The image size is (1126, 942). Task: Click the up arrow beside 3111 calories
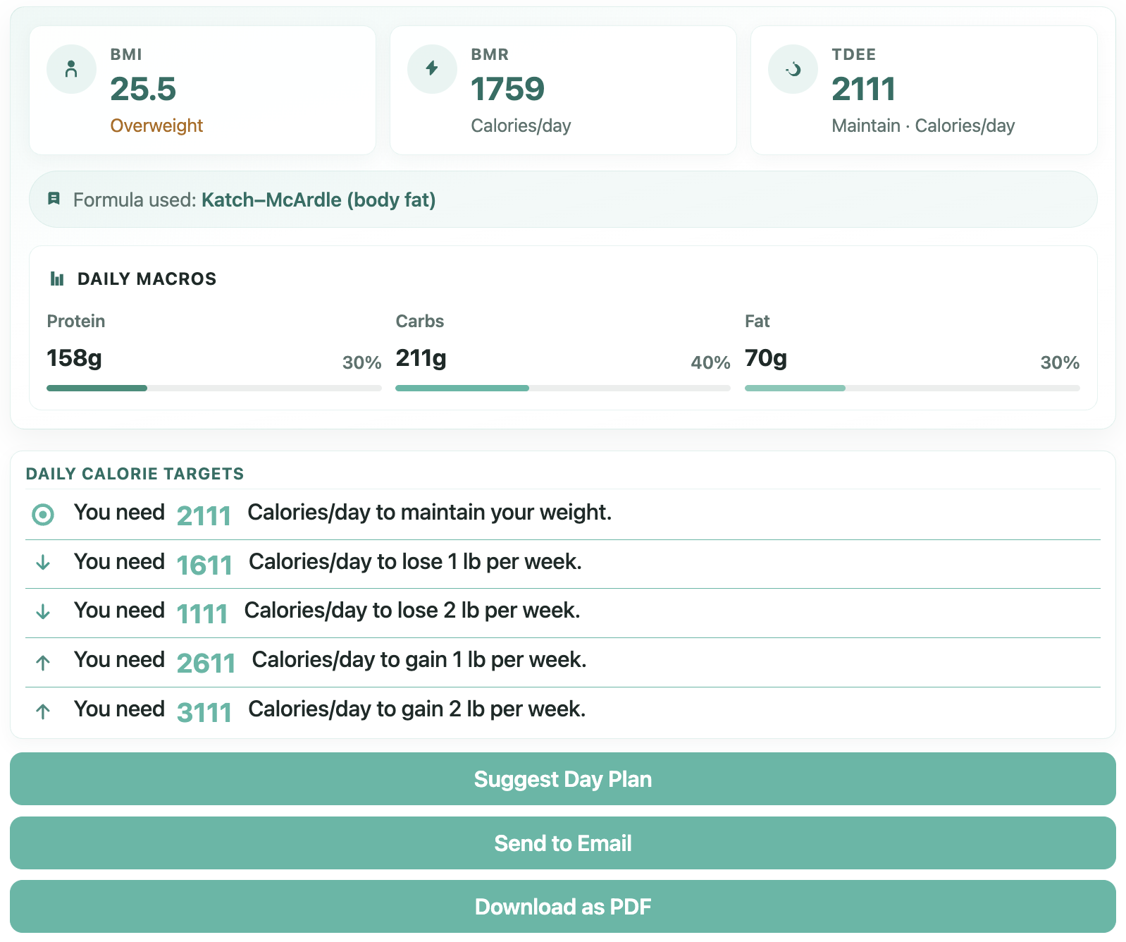tap(43, 711)
